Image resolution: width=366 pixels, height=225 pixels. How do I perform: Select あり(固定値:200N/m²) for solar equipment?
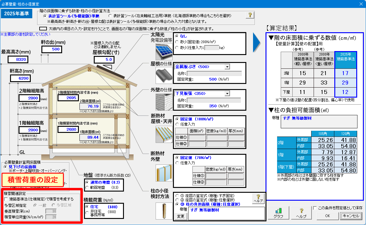tap(177, 42)
